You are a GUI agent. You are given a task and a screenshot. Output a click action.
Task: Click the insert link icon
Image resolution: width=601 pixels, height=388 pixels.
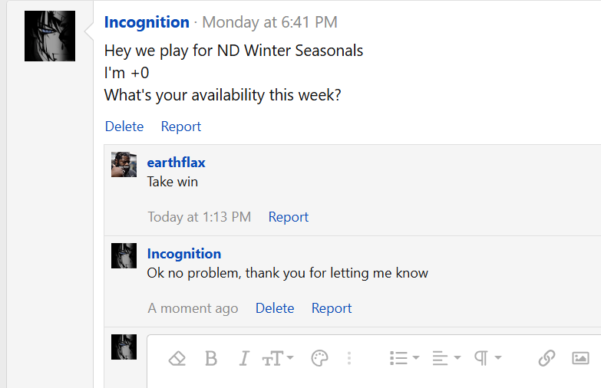pyautogui.click(x=547, y=358)
